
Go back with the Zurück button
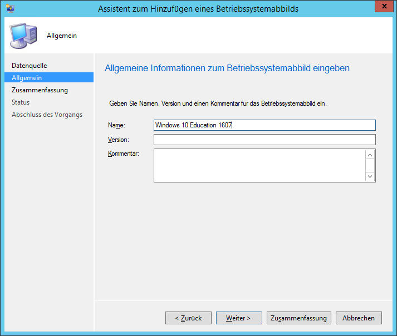click(x=188, y=318)
